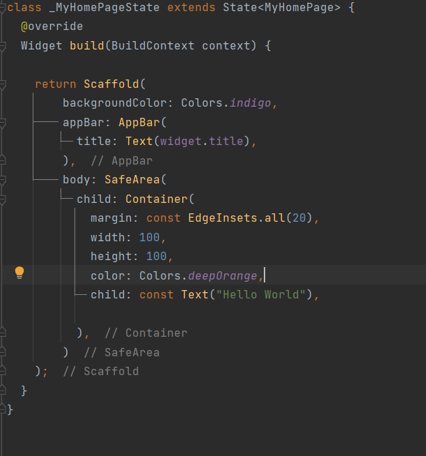Click the width value 100
Screen dimensions: 426x456
(x=149, y=237)
